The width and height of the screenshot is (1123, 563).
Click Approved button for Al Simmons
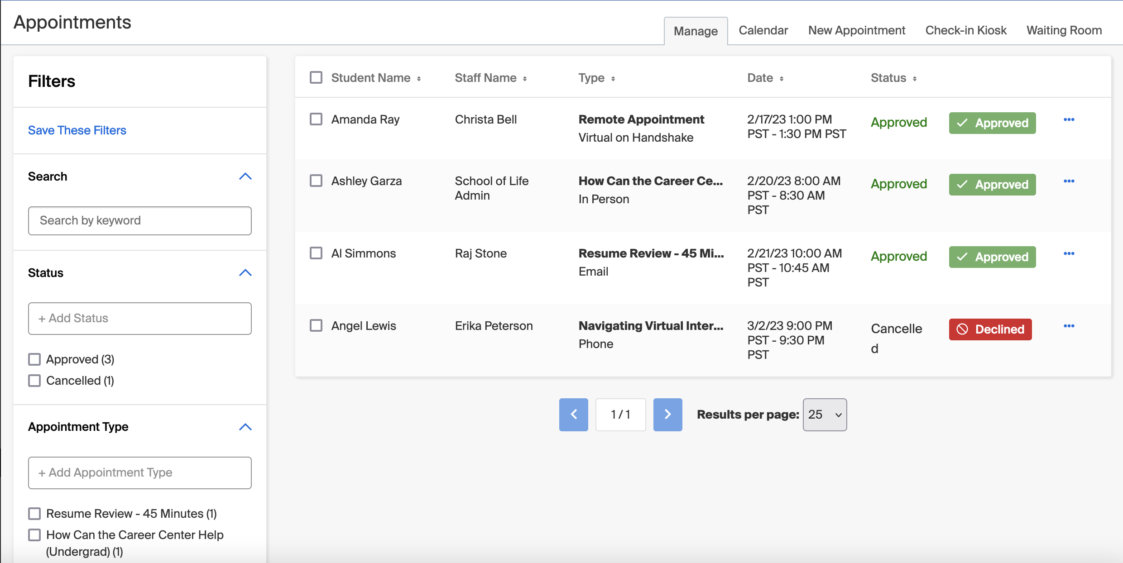pyautogui.click(x=993, y=257)
